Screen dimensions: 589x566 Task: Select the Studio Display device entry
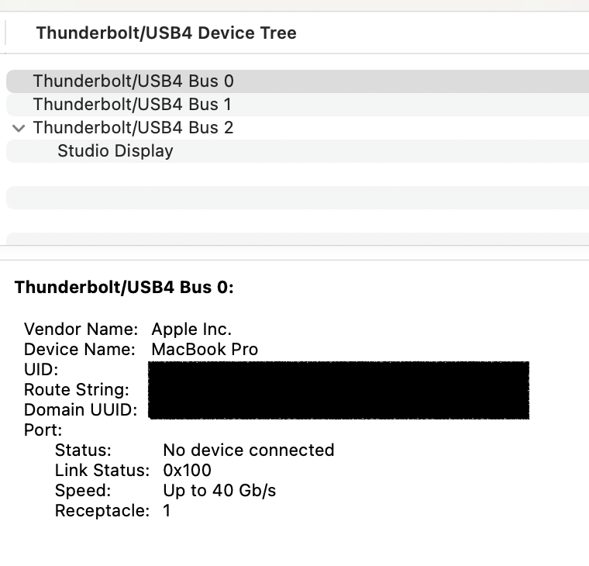tap(115, 151)
